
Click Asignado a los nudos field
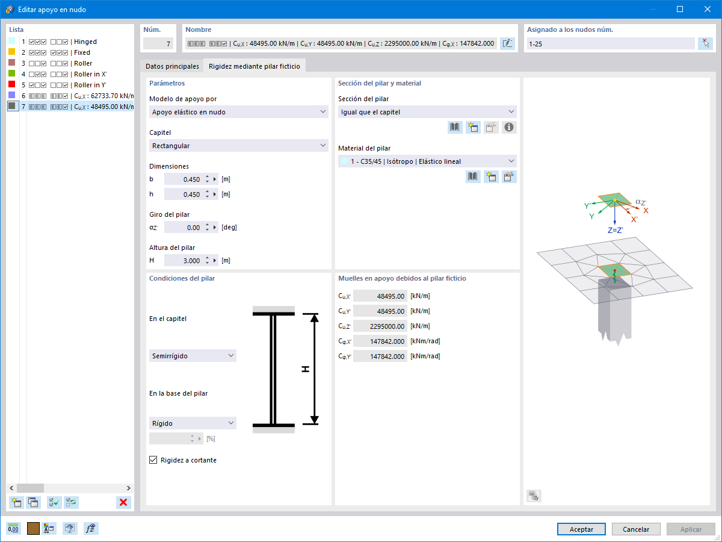click(610, 43)
